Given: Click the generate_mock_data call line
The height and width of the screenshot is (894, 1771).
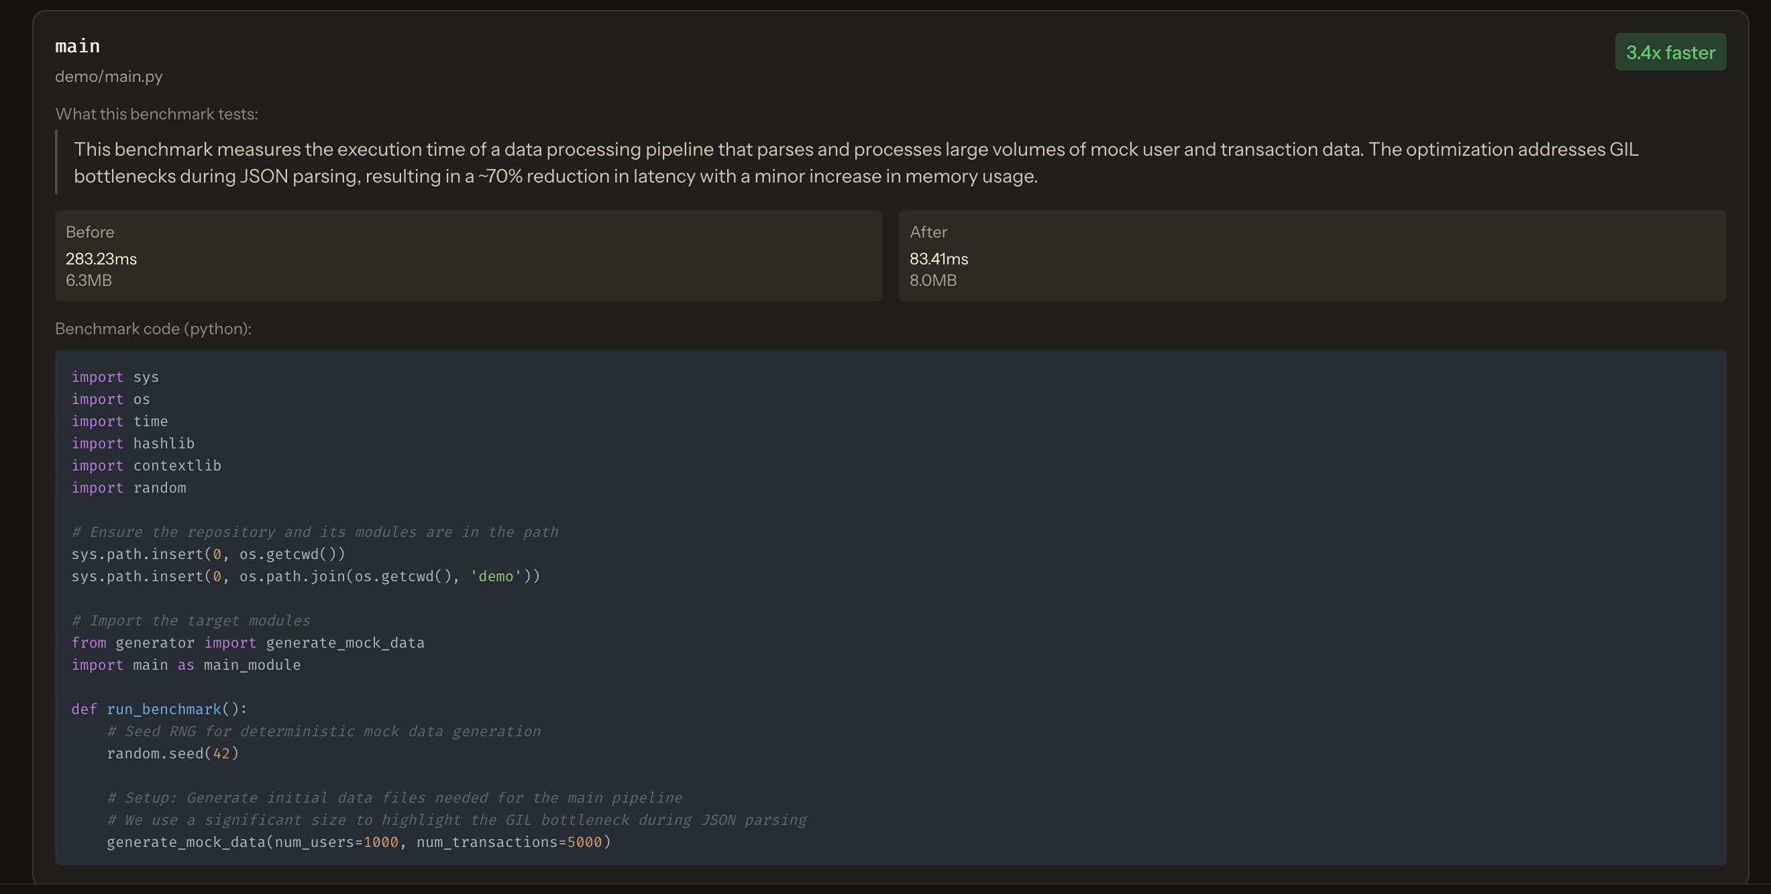Looking at the screenshot, I should click(x=358, y=842).
